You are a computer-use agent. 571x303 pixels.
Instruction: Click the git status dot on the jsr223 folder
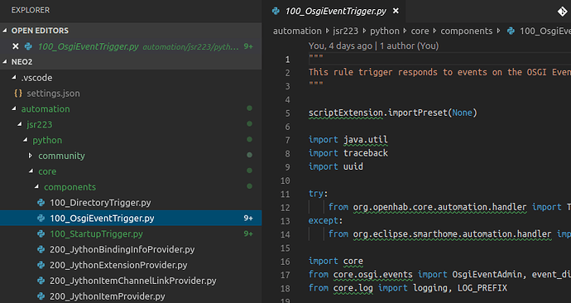249,124
